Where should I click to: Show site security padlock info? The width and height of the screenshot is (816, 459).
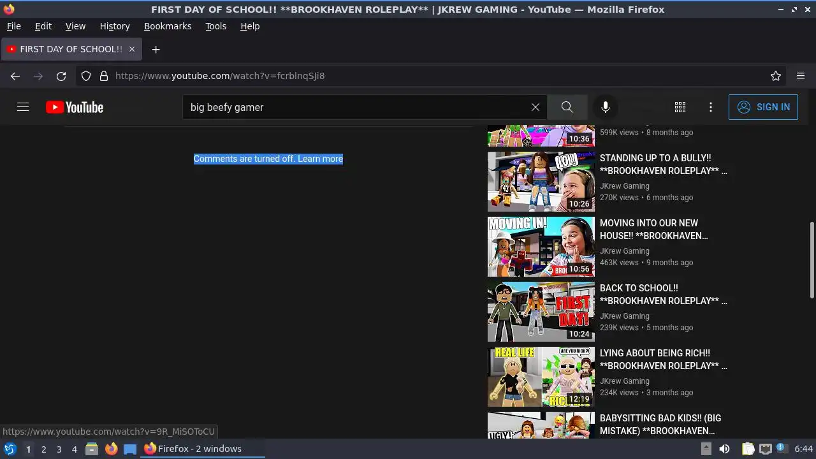pos(104,76)
